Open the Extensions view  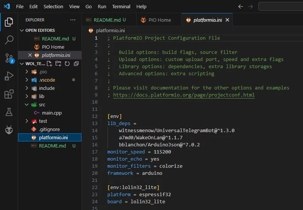click(9, 94)
